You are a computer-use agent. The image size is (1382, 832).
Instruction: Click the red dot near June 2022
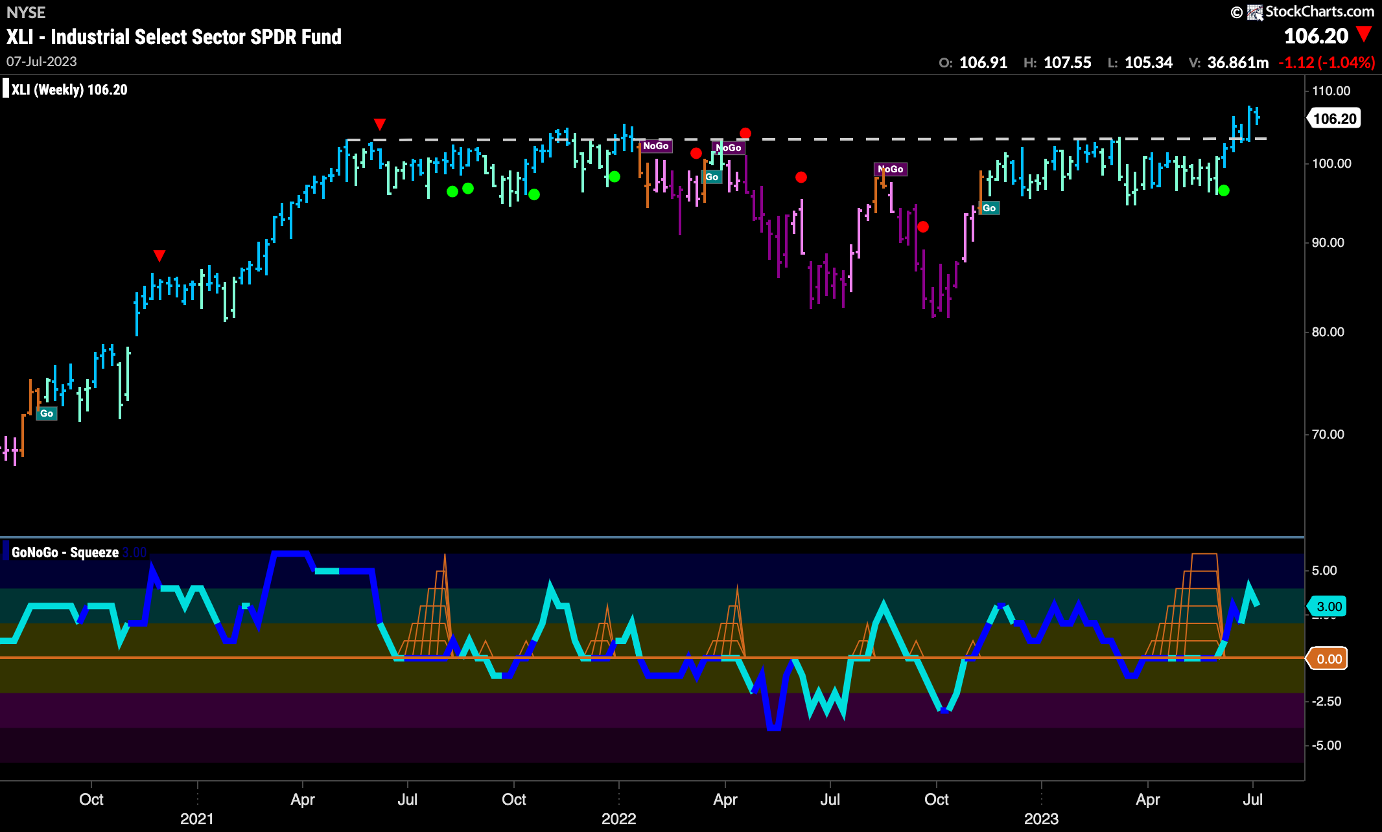pyautogui.click(x=801, y=177)
